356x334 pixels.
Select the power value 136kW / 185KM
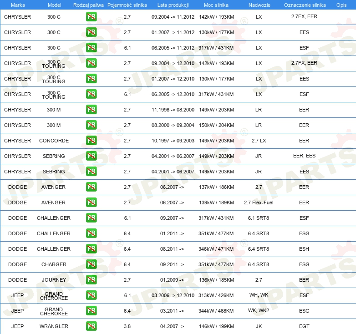[216, 280]
